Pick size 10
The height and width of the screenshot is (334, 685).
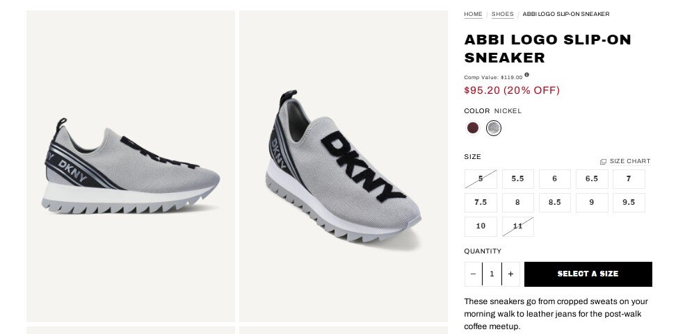(481, 226)
